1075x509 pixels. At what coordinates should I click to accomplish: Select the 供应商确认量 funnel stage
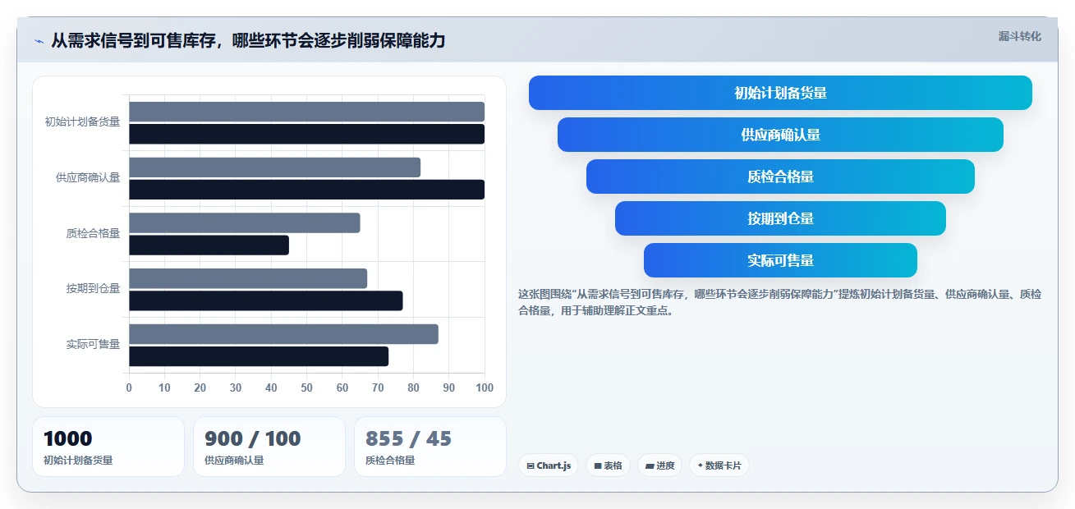click(x=780, y=135)
